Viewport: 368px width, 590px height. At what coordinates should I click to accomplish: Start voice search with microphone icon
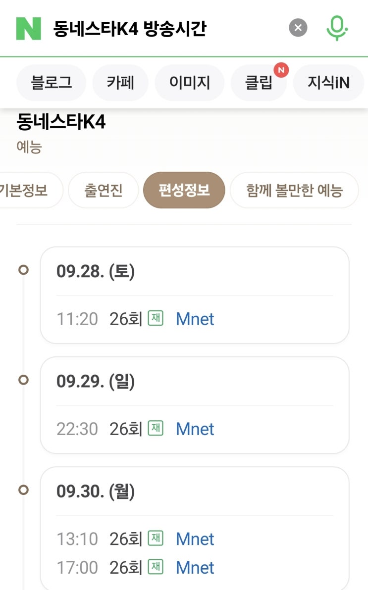click(337, 28)
